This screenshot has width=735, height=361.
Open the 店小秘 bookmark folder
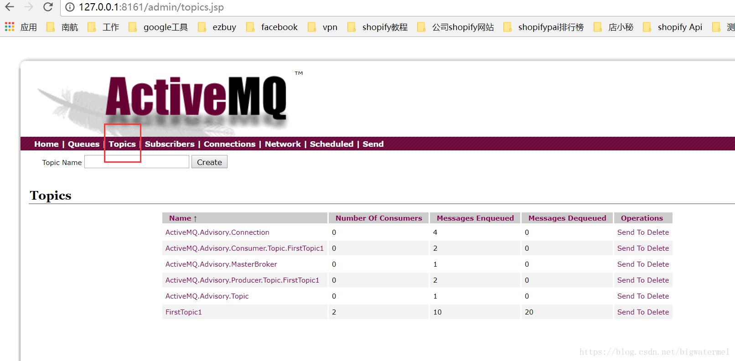click(614, 27)
